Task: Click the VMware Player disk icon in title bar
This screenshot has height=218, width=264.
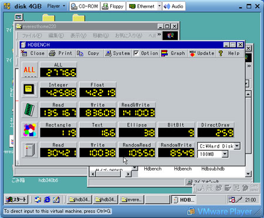Action: [x=7, y=6]
